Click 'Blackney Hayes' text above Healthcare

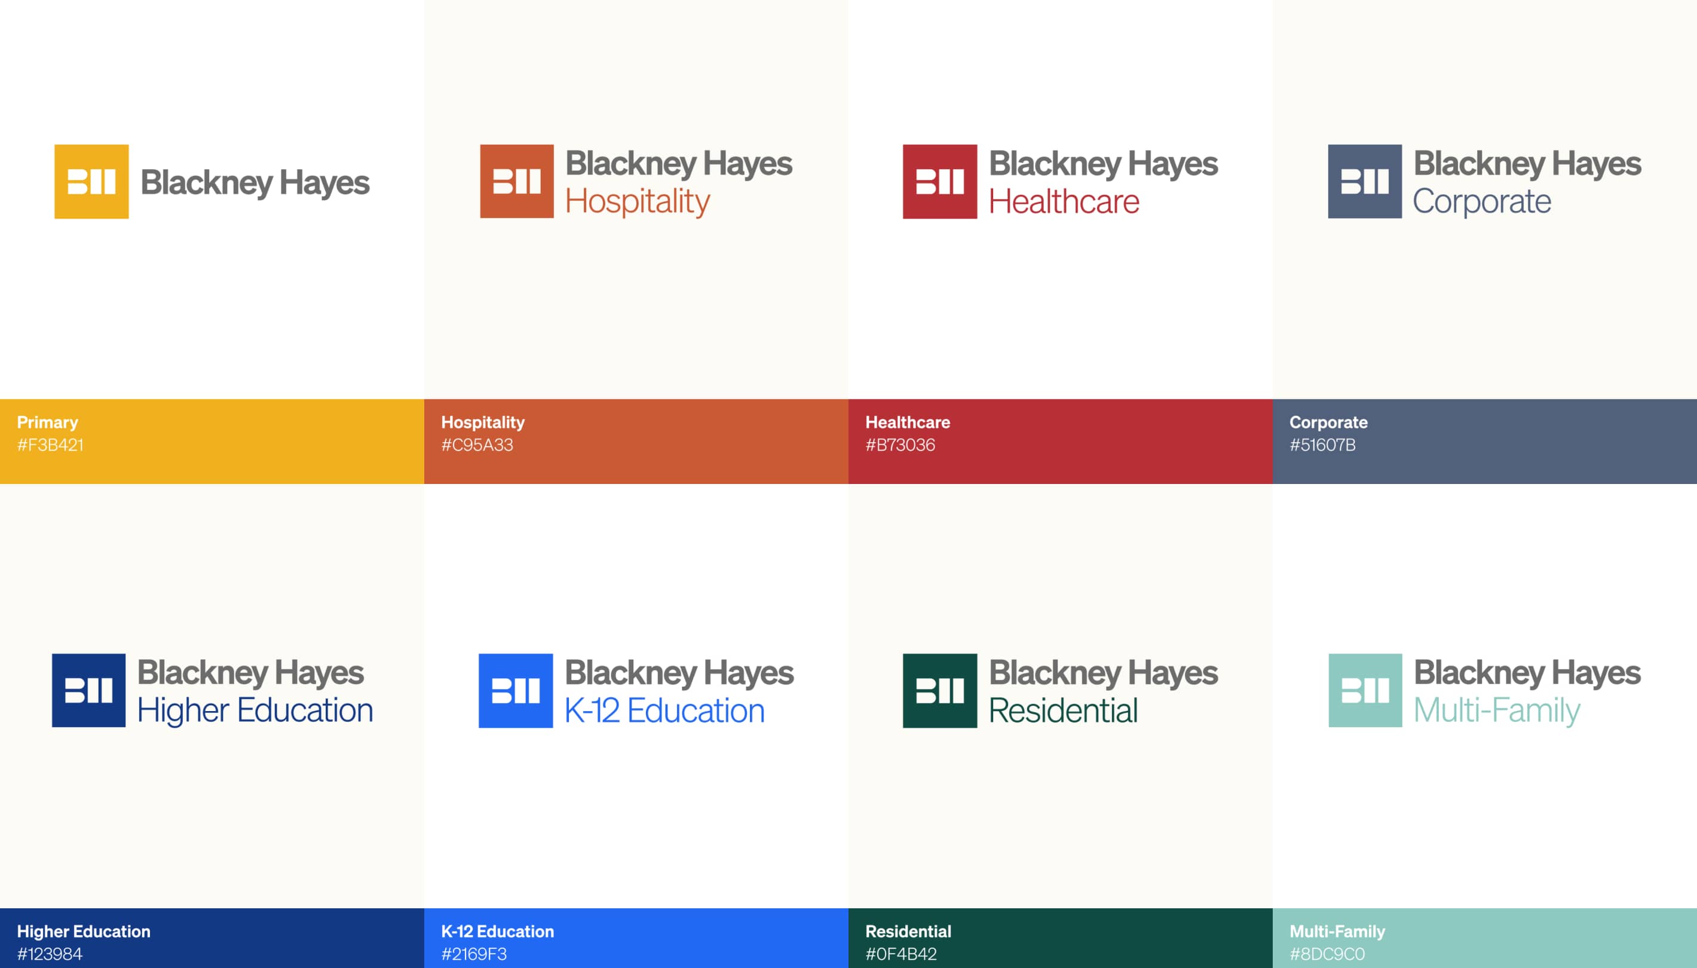point(1104,164)
